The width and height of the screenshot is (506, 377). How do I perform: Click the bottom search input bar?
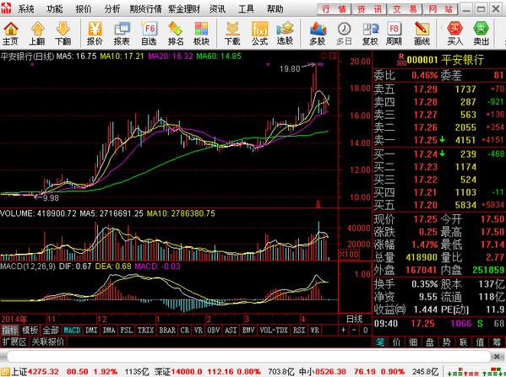[248, 357]
